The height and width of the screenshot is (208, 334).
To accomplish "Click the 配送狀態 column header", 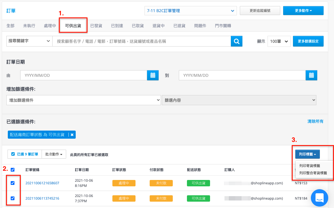I will (194, 170).
